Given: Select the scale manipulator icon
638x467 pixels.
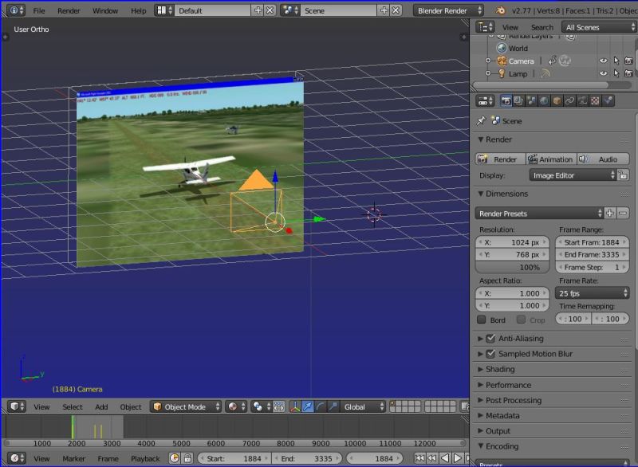Looking at the screenshot, I should 333,406.
